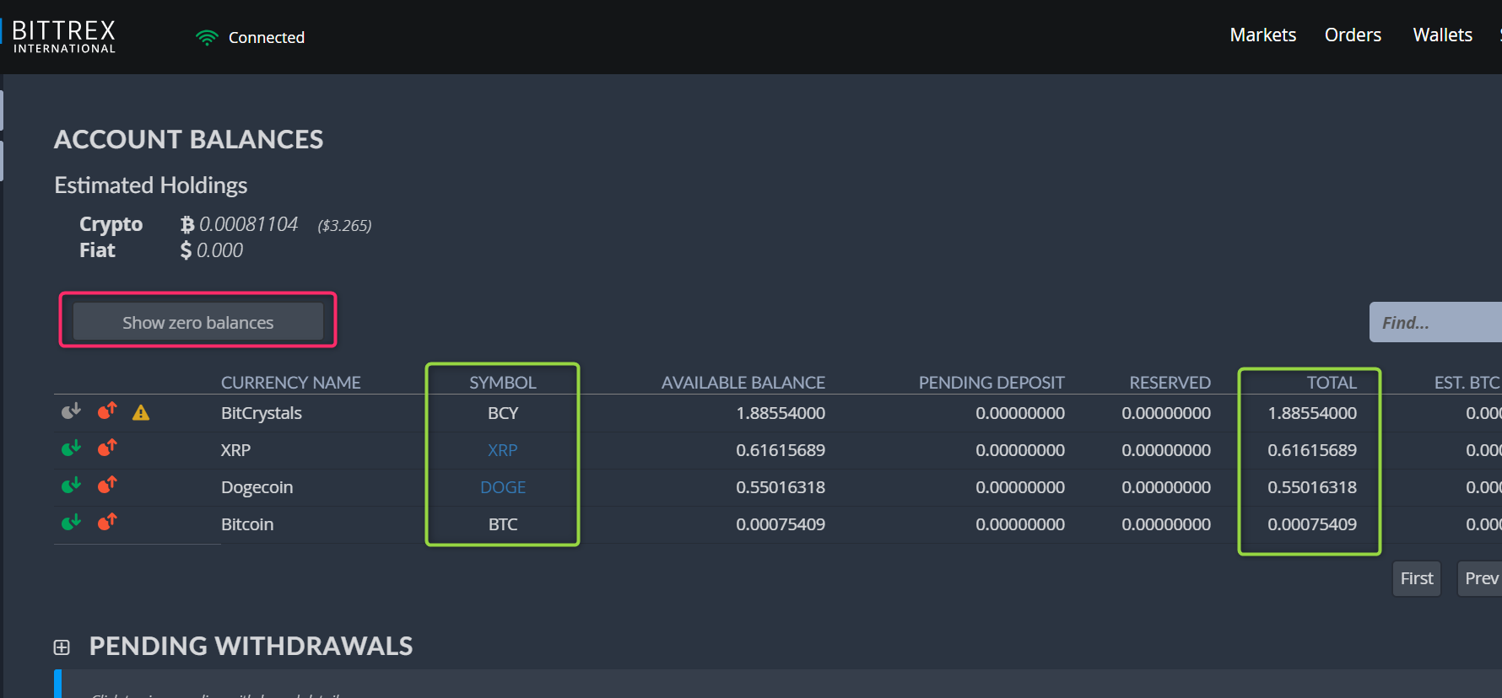Click the Dogecoin deposit icon
The height and width of the screenshot is (698, 1502).
coord(71,486)
